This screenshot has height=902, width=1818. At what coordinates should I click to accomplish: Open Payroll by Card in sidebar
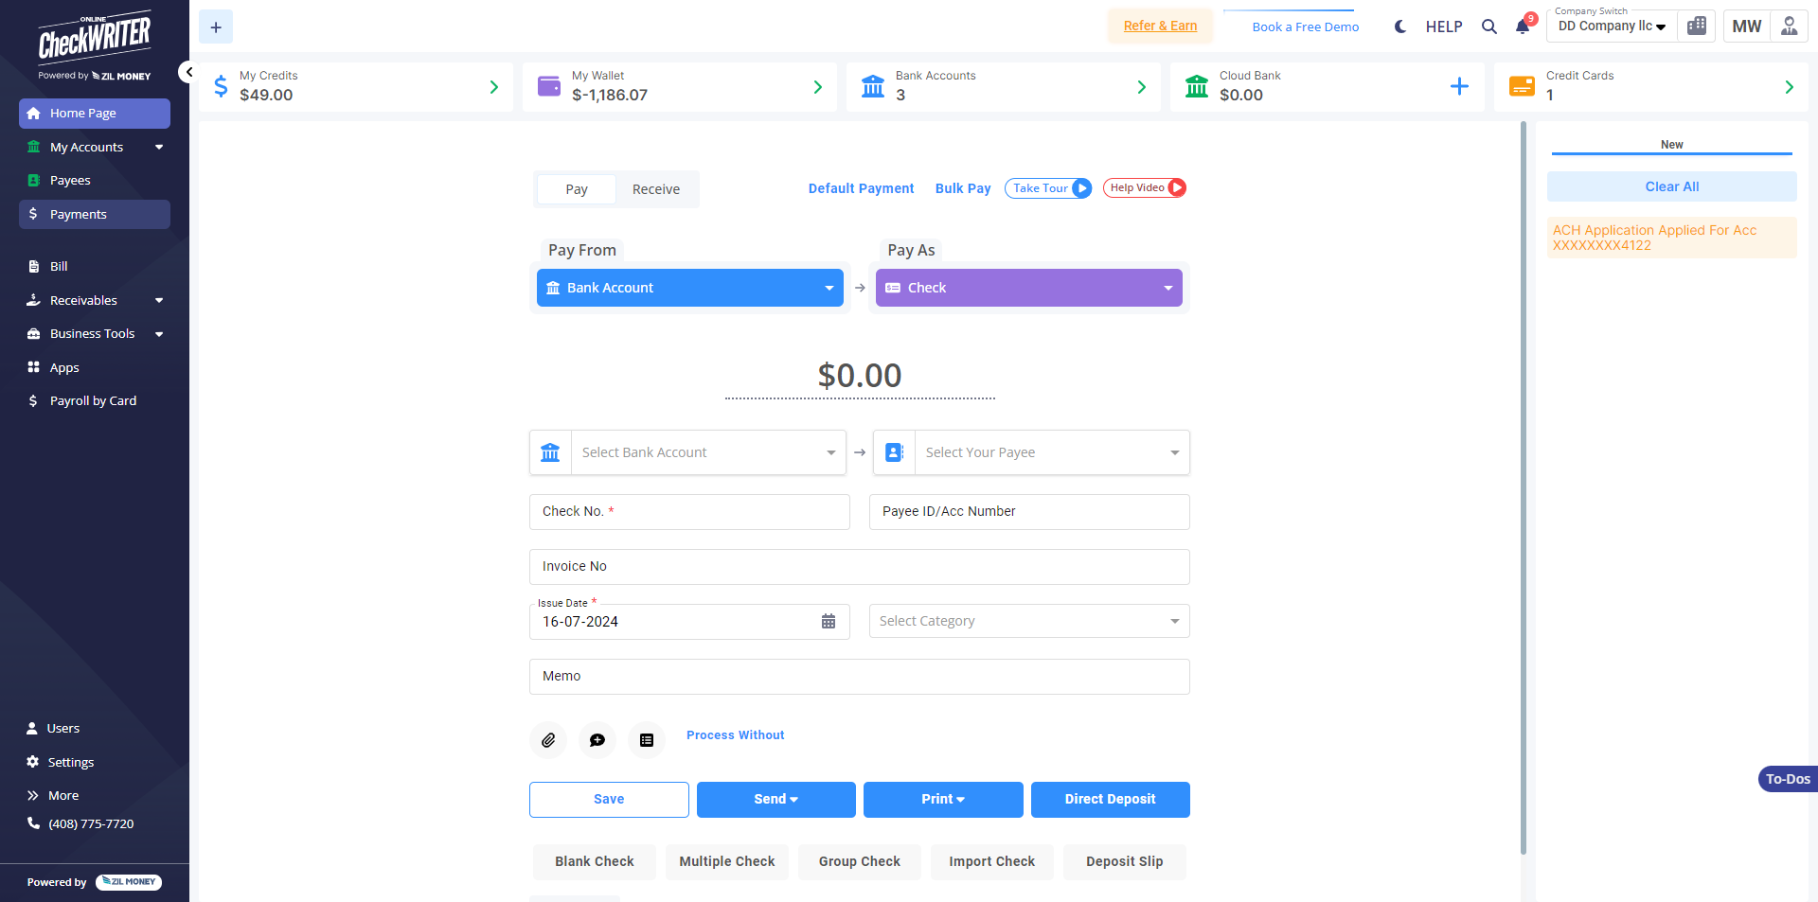pos(95,401)
